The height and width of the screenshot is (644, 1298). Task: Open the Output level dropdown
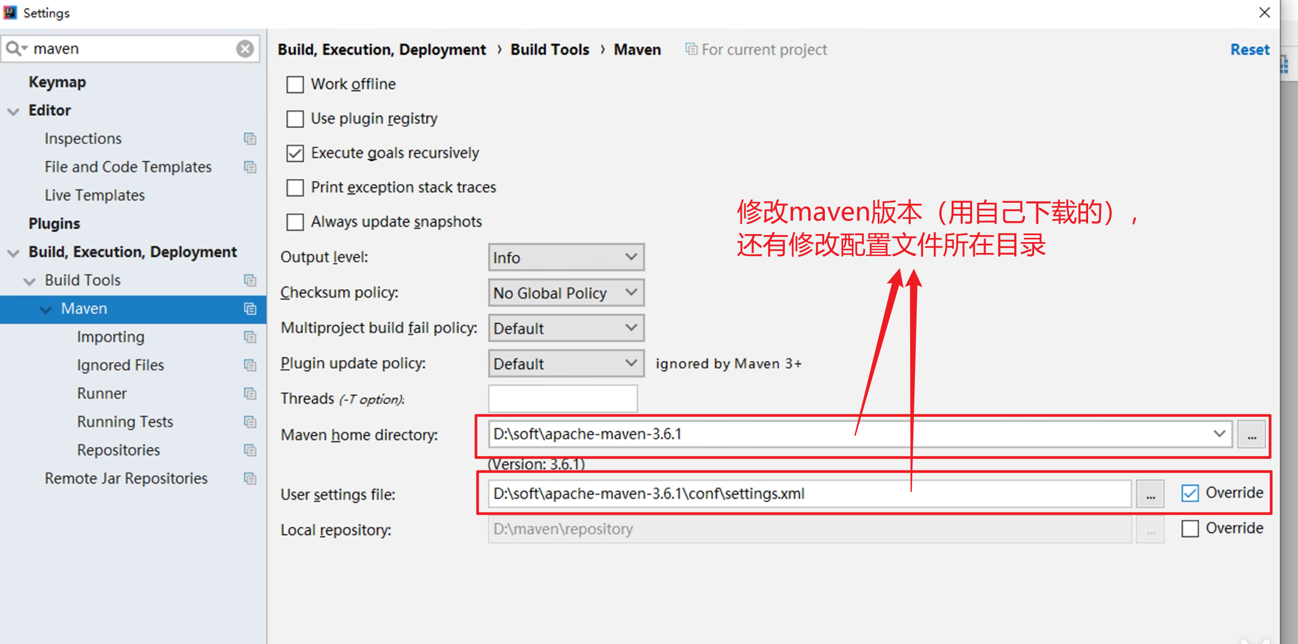(x=566, y=257)
